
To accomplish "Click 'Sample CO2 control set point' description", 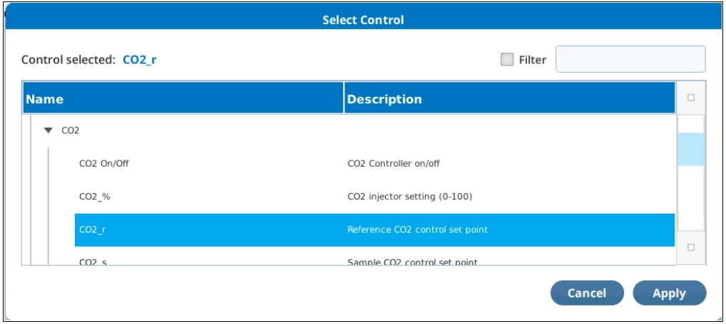I will [412, 262].
